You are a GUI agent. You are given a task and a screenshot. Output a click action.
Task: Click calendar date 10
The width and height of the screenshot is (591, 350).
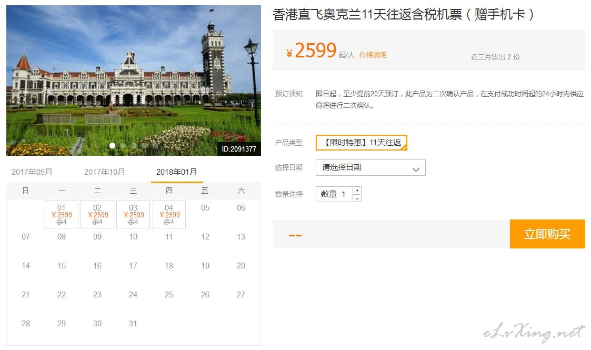click(133, 237)
